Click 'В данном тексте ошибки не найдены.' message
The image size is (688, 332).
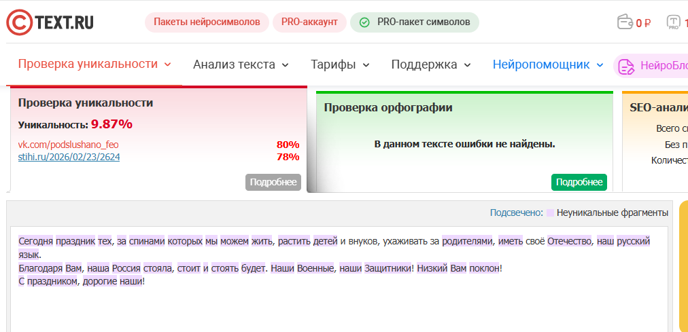pos(464,144)
